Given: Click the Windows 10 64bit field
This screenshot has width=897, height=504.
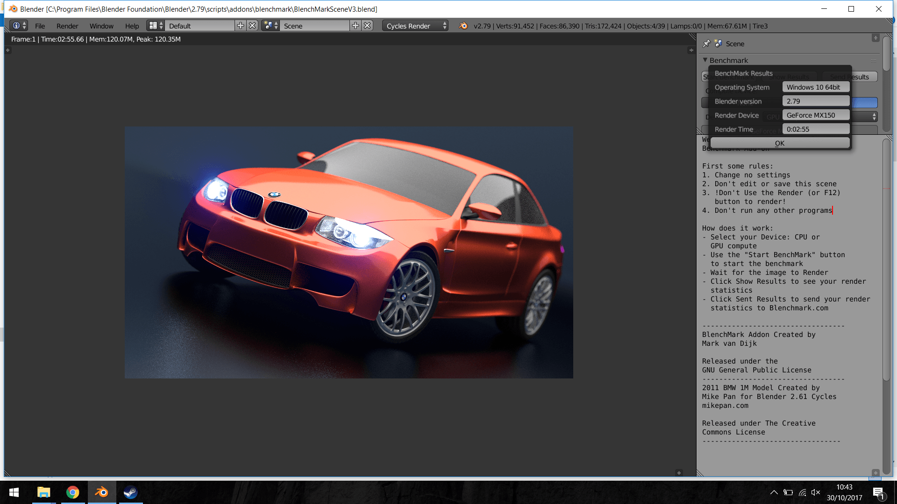Looking at the screenshot, I should (x=816, y=87).
